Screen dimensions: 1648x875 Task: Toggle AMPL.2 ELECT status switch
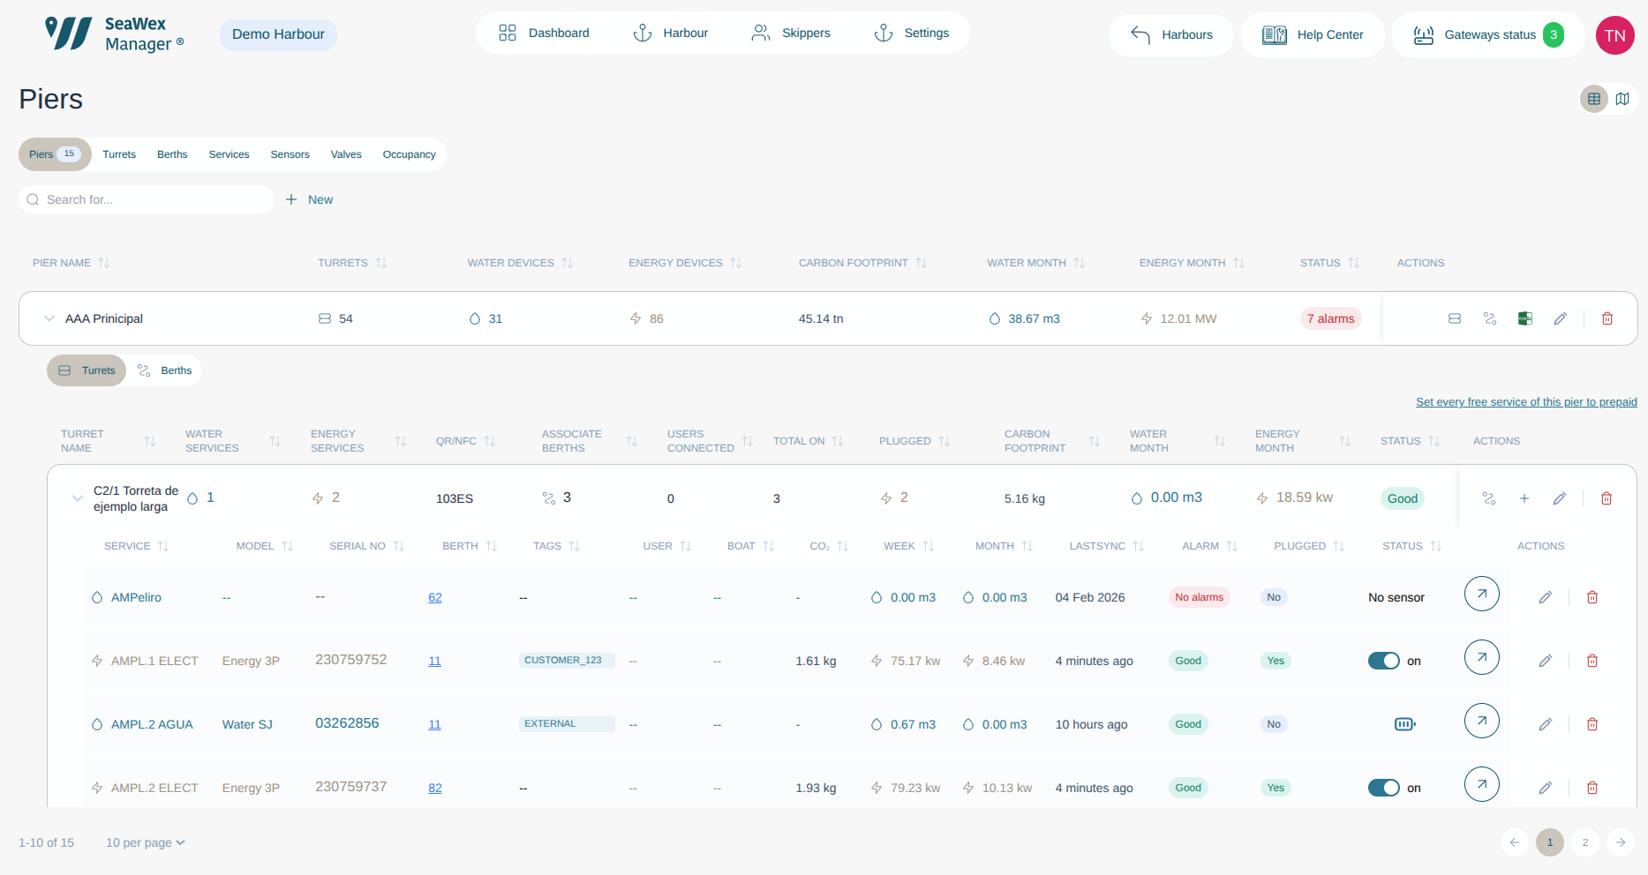[1384, 788]
